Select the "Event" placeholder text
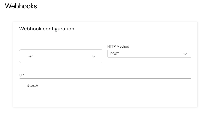Viewport: 206px width, 114px height. coord(30,56)
